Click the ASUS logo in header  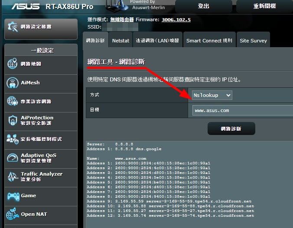(26, 6)
